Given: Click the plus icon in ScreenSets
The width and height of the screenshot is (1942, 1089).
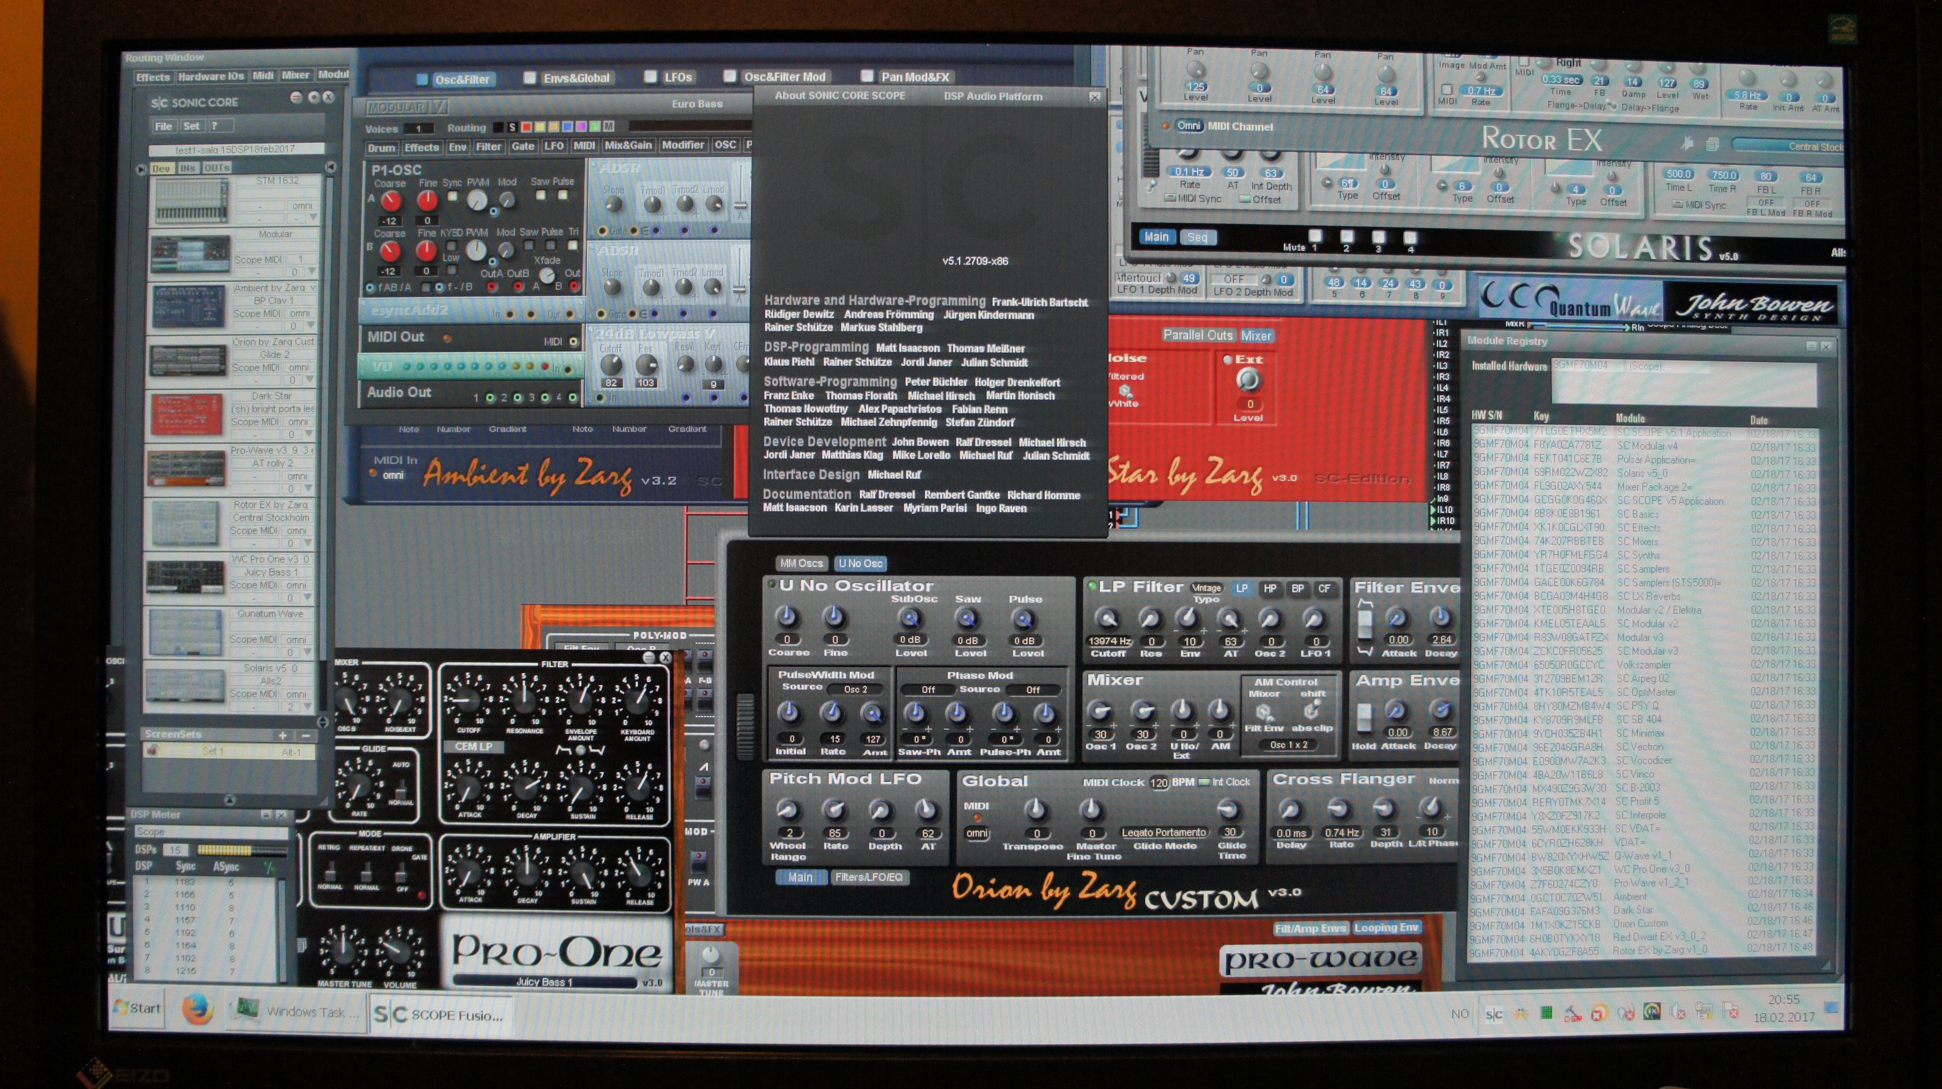Looking at the screenshot, I should click(283, 736).
